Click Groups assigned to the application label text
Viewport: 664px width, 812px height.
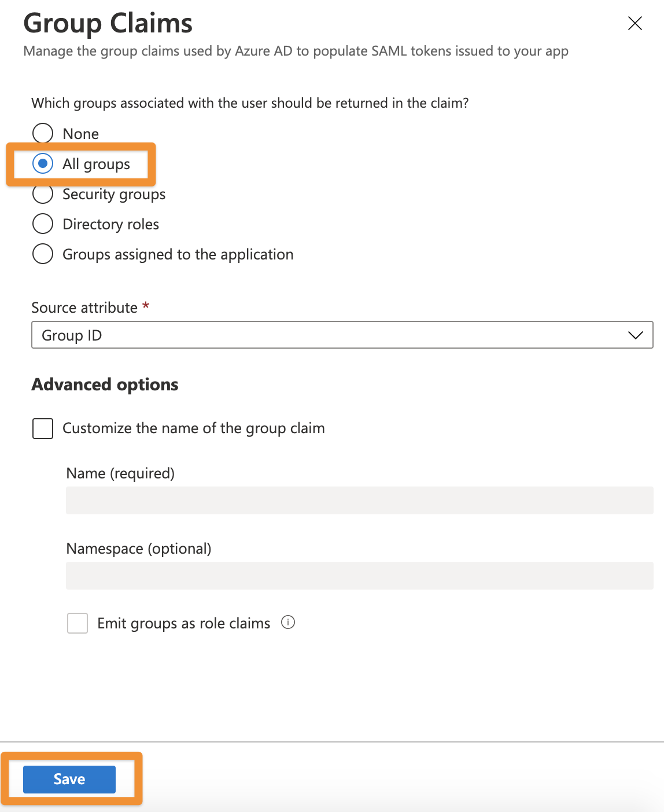coord(178,254)
